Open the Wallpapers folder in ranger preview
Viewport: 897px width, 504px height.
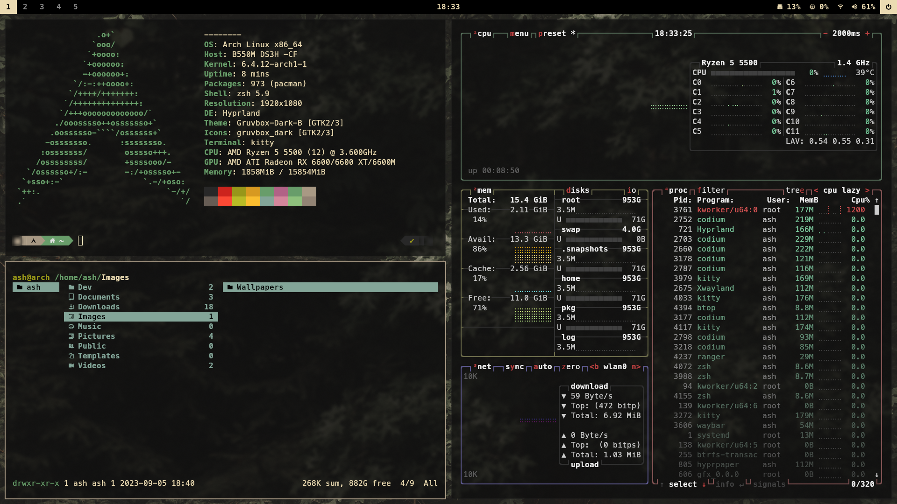pyautogui.click(x=330, y=287)
